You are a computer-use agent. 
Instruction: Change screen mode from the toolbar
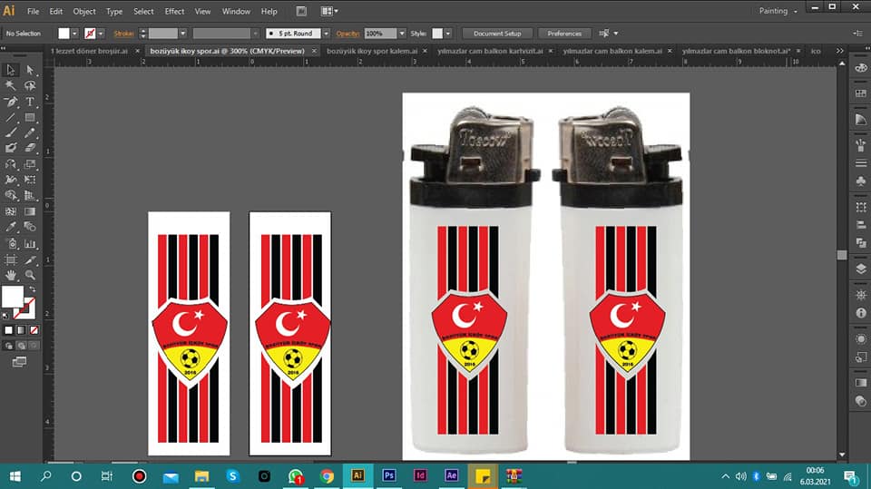pyautogui.click(x=19, y=362)
